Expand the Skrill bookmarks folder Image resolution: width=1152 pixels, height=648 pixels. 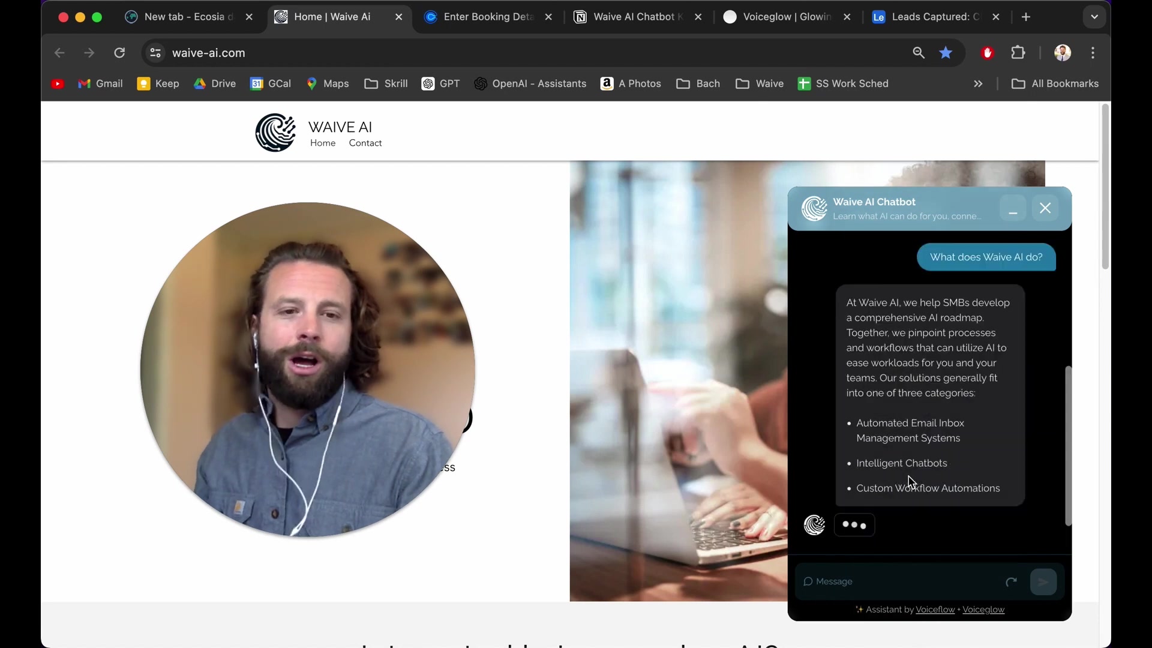coord(386,84)
